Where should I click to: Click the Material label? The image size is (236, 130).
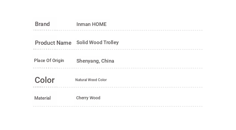42,98
